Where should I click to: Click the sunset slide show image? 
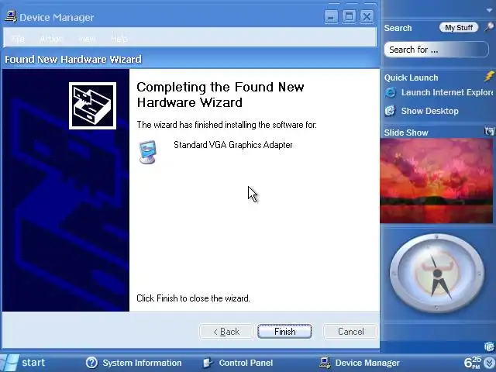(436, 181)
